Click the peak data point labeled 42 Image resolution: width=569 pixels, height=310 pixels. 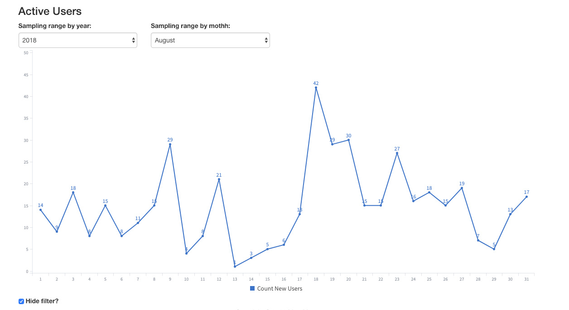316,88
